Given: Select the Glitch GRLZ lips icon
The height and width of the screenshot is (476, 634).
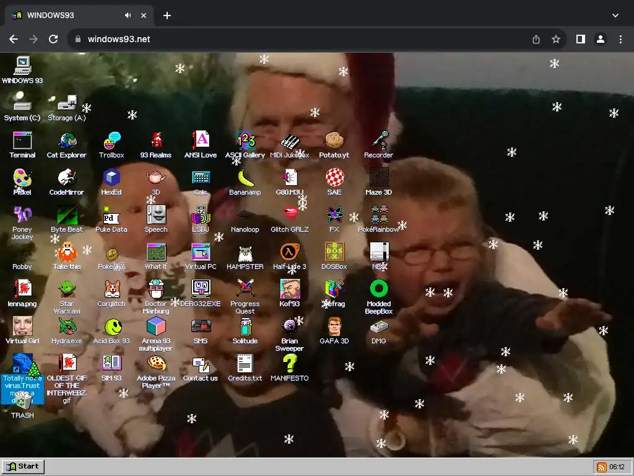Looking at the screenshot, I should (290, 219).
